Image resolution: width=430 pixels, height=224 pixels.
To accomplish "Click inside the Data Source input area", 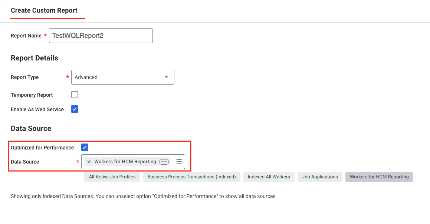I will coord(126,161).
